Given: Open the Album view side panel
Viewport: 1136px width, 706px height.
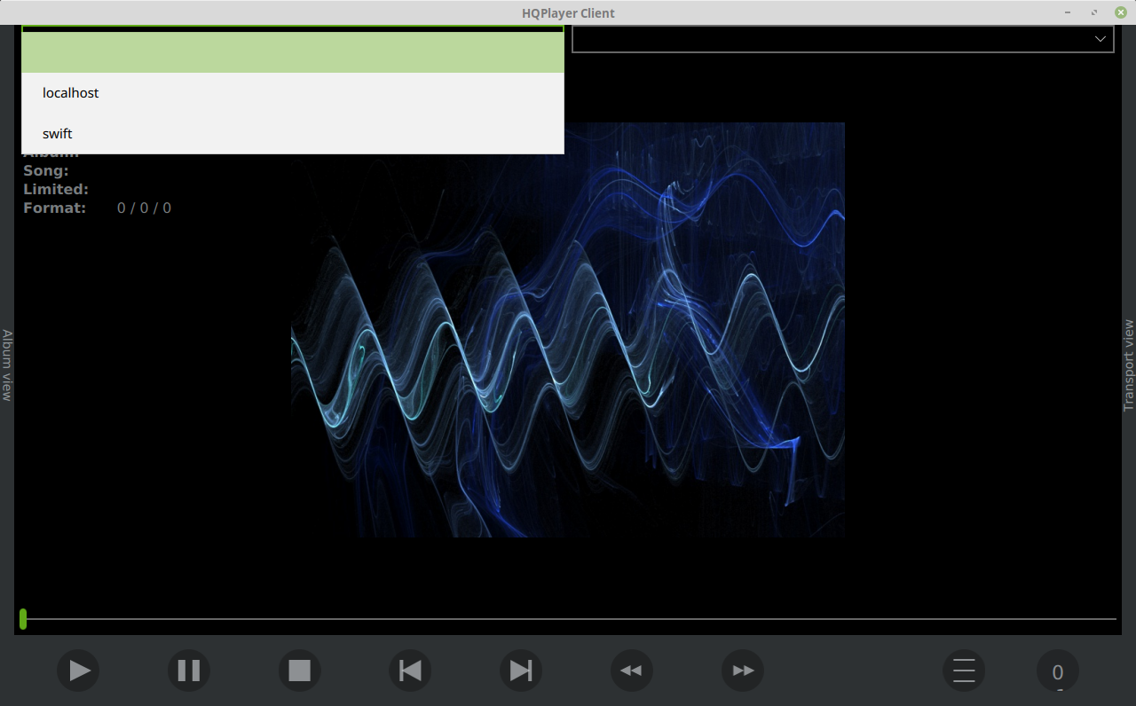Looking at the screenshot, I should [x=7, y=365].
